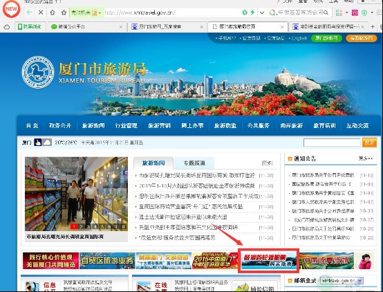Image resolution: width=383 pixels, height=292 pixels.
Task: Expand the dropdown next to shield icon
Action: pyautogui.click(x=372, y=12)
